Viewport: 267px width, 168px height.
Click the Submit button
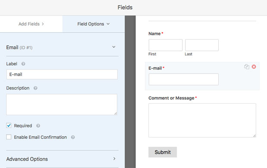coord(163,152)
